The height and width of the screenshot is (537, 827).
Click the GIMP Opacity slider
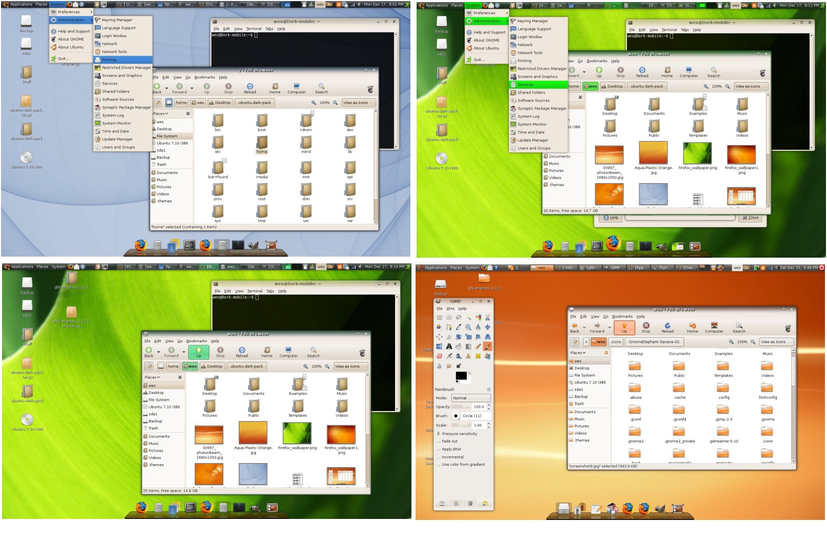[x=461, y=407]
